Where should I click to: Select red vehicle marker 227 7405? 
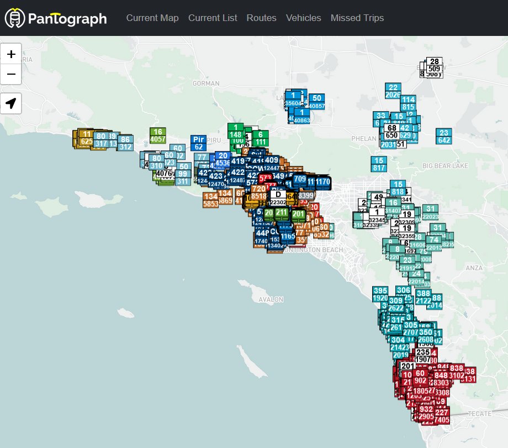pos(442,416)
